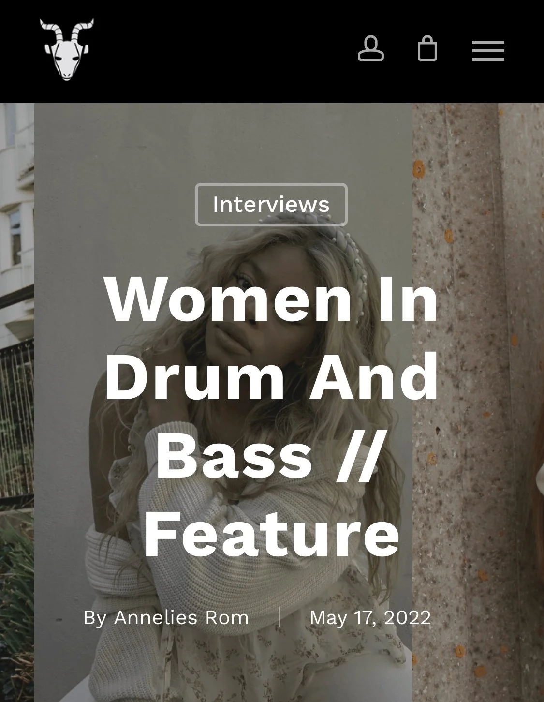
Task: Click the May 17, 2022 publish date
Action: pos(370,618)
